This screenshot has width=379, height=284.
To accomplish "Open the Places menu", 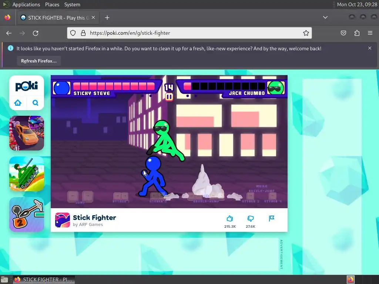I will (x=52, y=4).
